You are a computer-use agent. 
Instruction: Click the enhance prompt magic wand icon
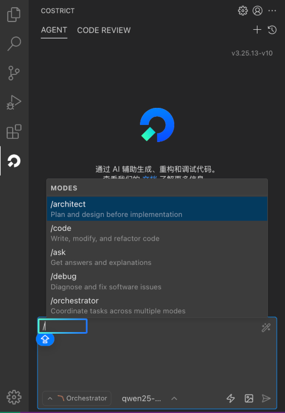266,328
